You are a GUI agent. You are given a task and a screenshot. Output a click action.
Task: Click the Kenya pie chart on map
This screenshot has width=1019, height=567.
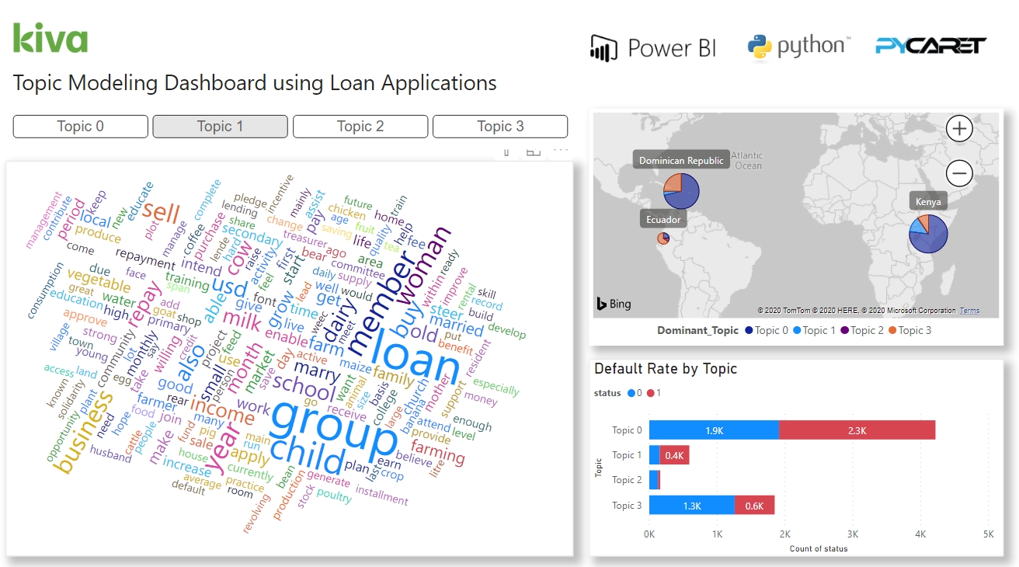[x=929, y=234]
